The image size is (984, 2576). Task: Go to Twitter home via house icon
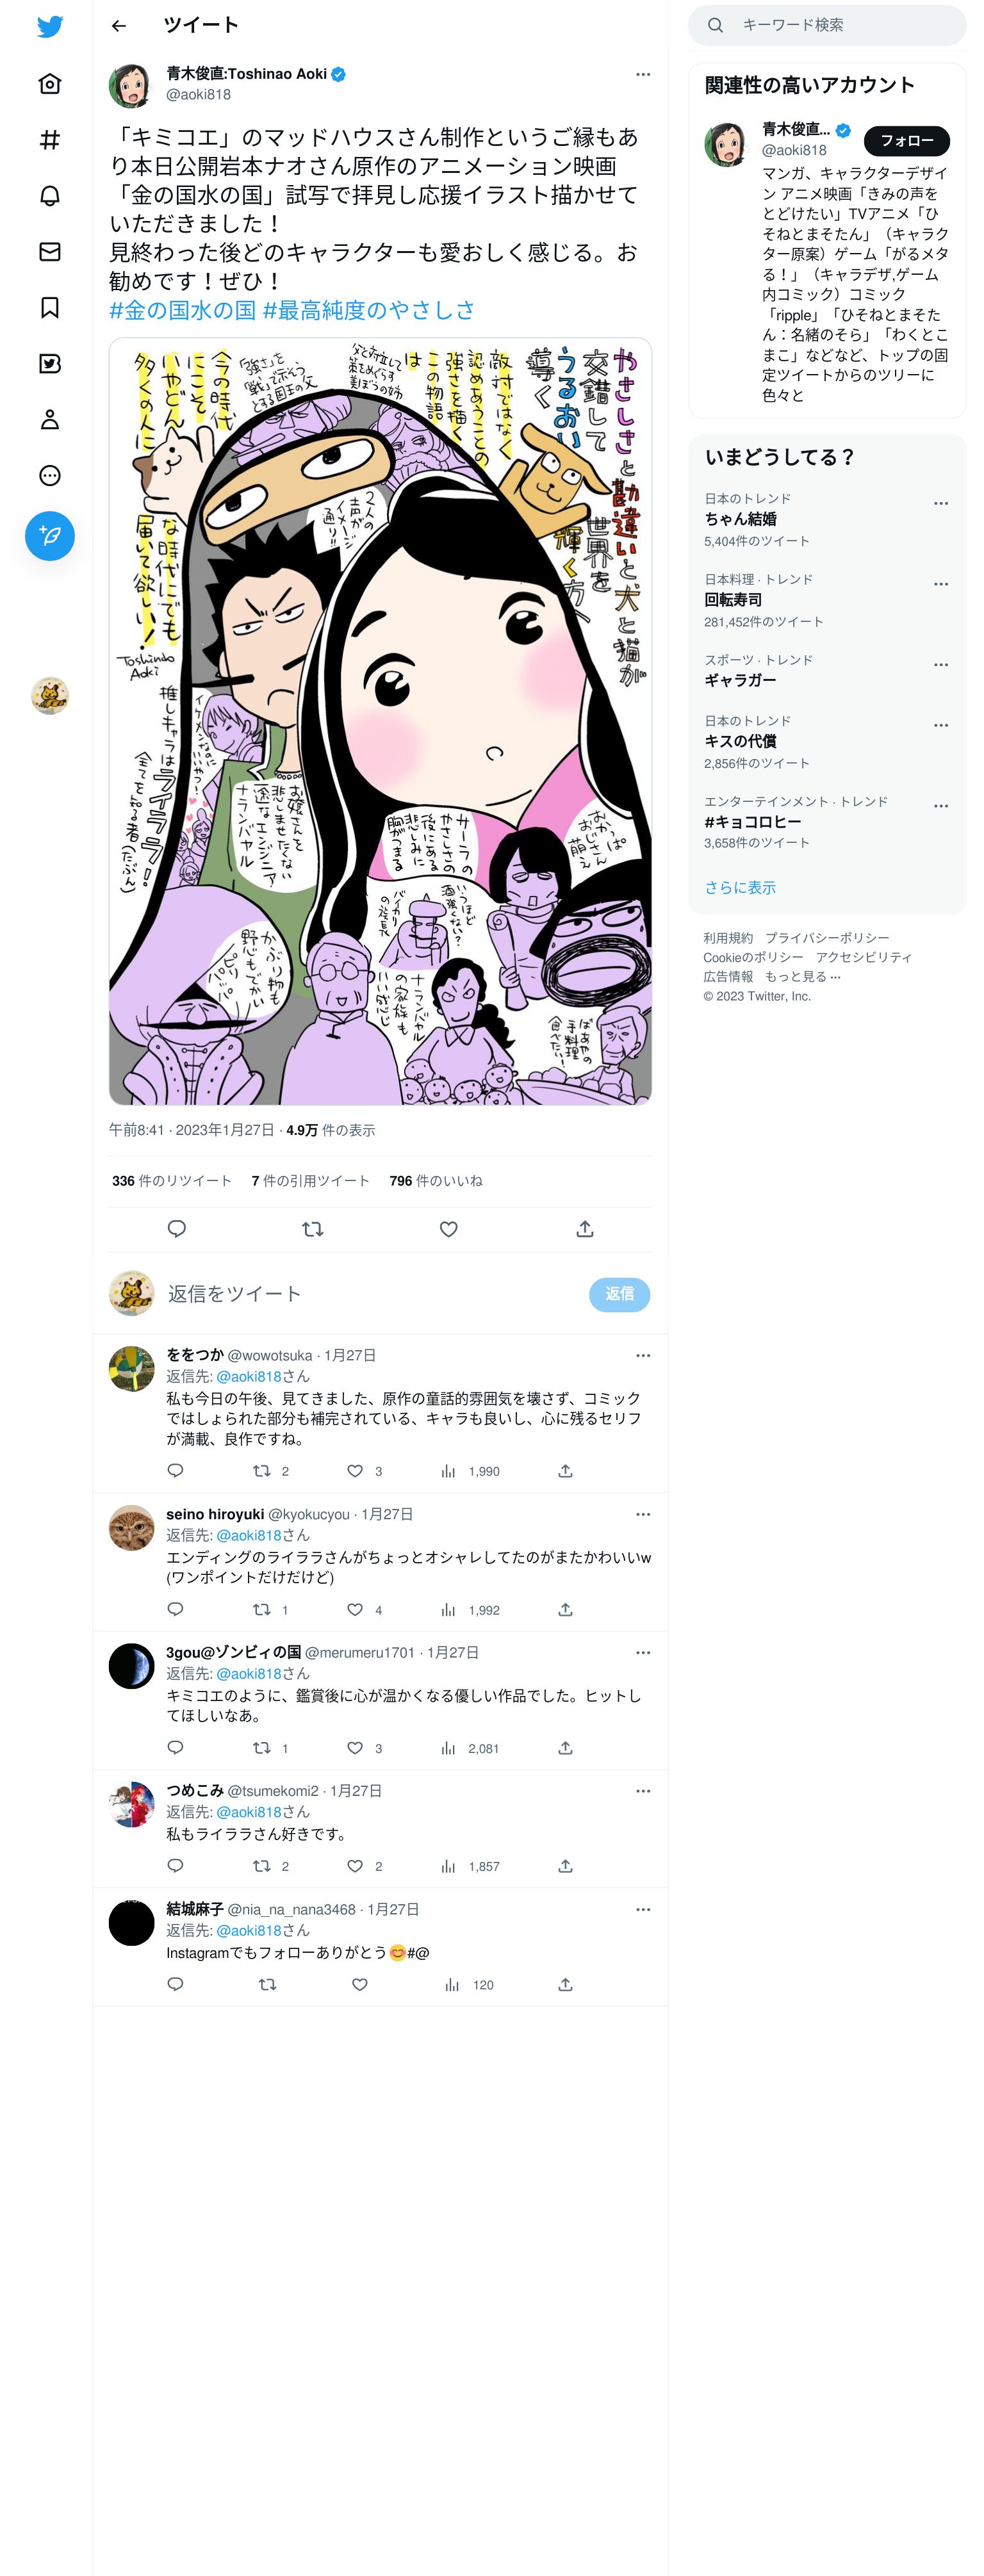(50, 84)
